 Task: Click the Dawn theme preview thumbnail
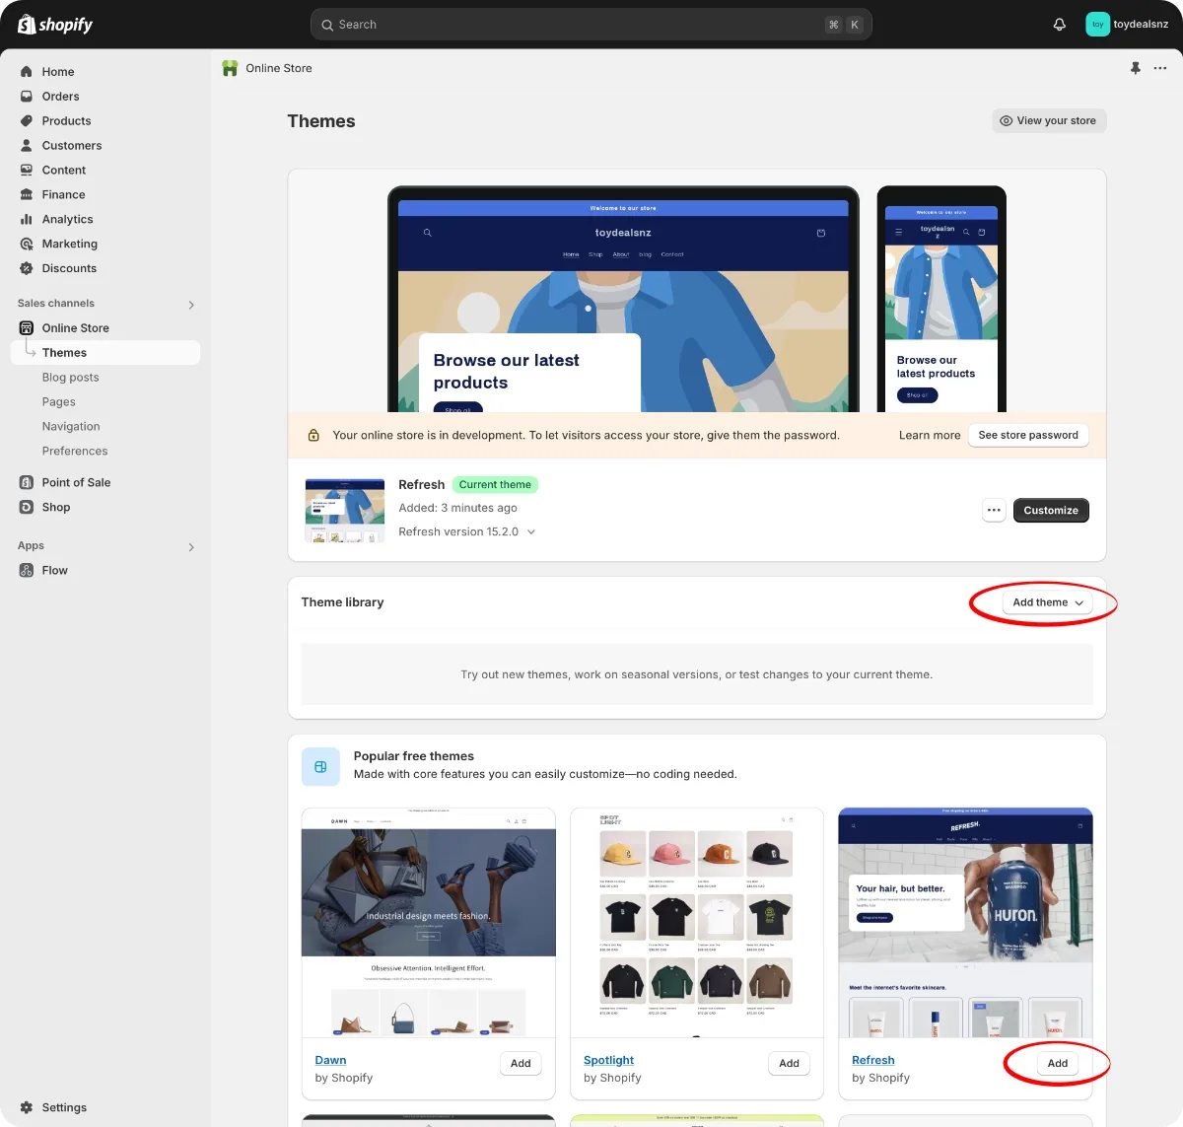tap(429, 923)
